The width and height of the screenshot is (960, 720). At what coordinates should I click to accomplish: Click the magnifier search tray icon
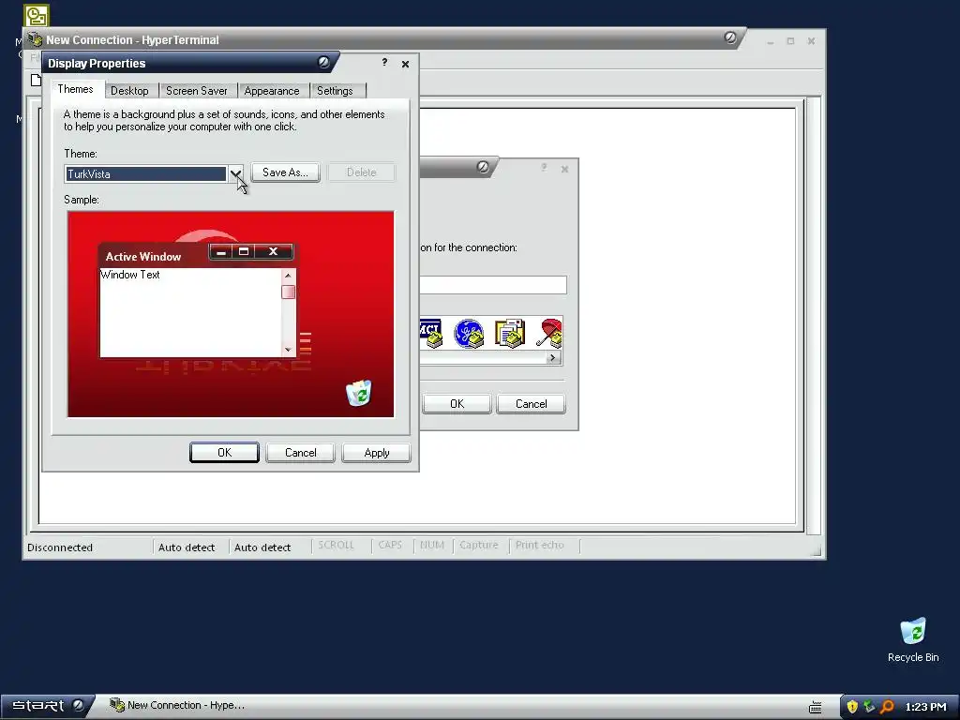(887, 707)
